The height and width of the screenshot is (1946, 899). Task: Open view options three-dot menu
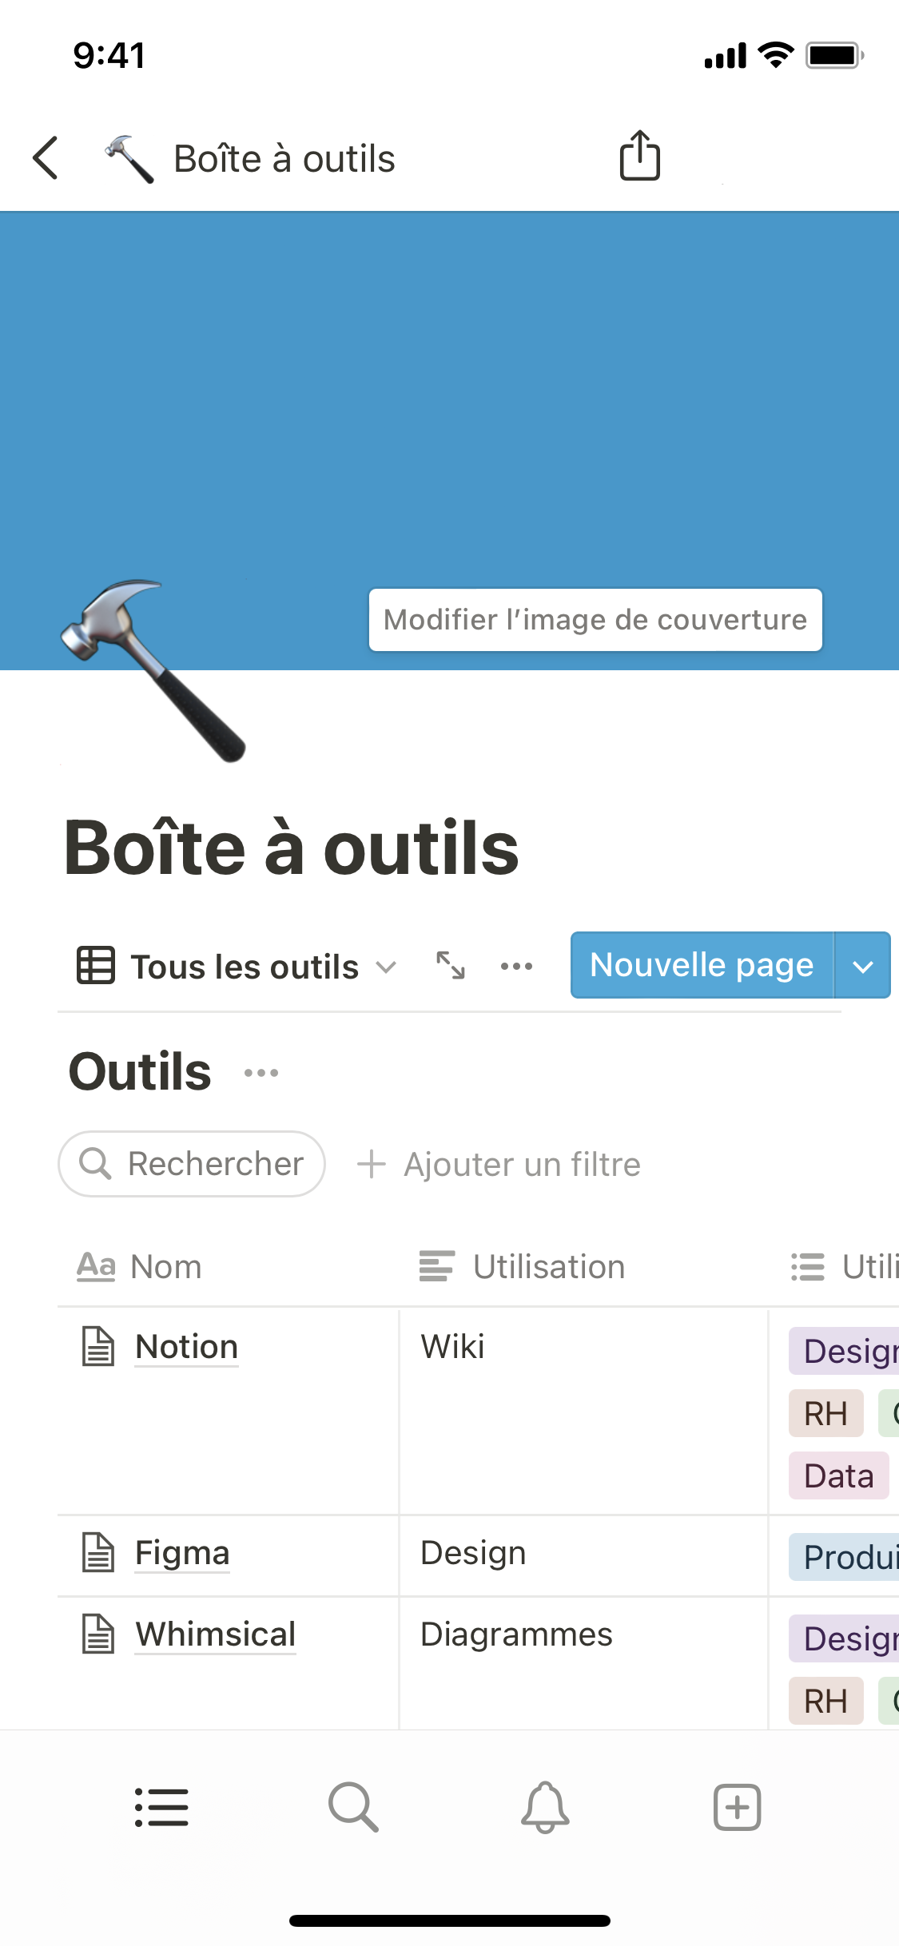coord(516,966)
